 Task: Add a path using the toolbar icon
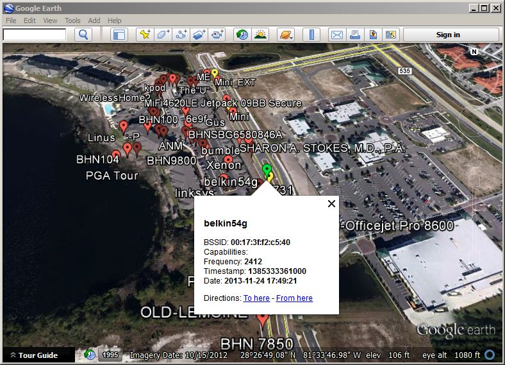pyautogui.click(x=181, y=35)
